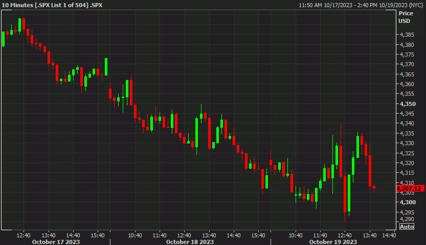This screenshot has height=245, width=426.
Task: Click the 4,335 price axis label
Action: (407, 133)
